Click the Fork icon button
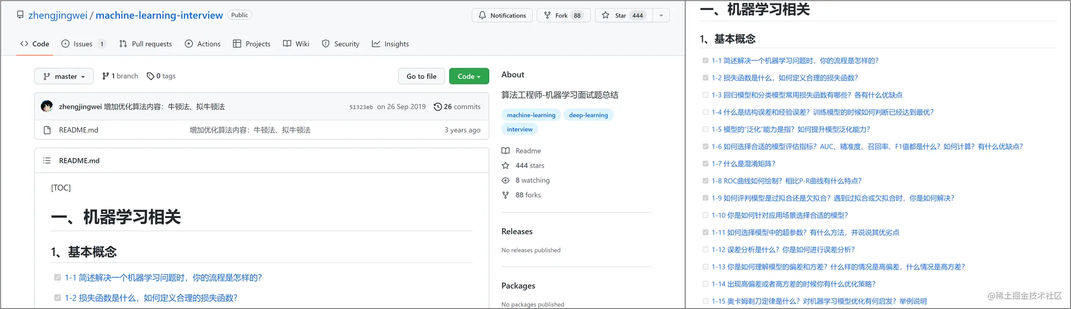 pyautogui.click(x=548, y=15)
